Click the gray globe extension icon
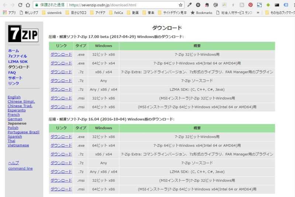The height and width of the screenshot is (197, 295). (x=216, y=5)
